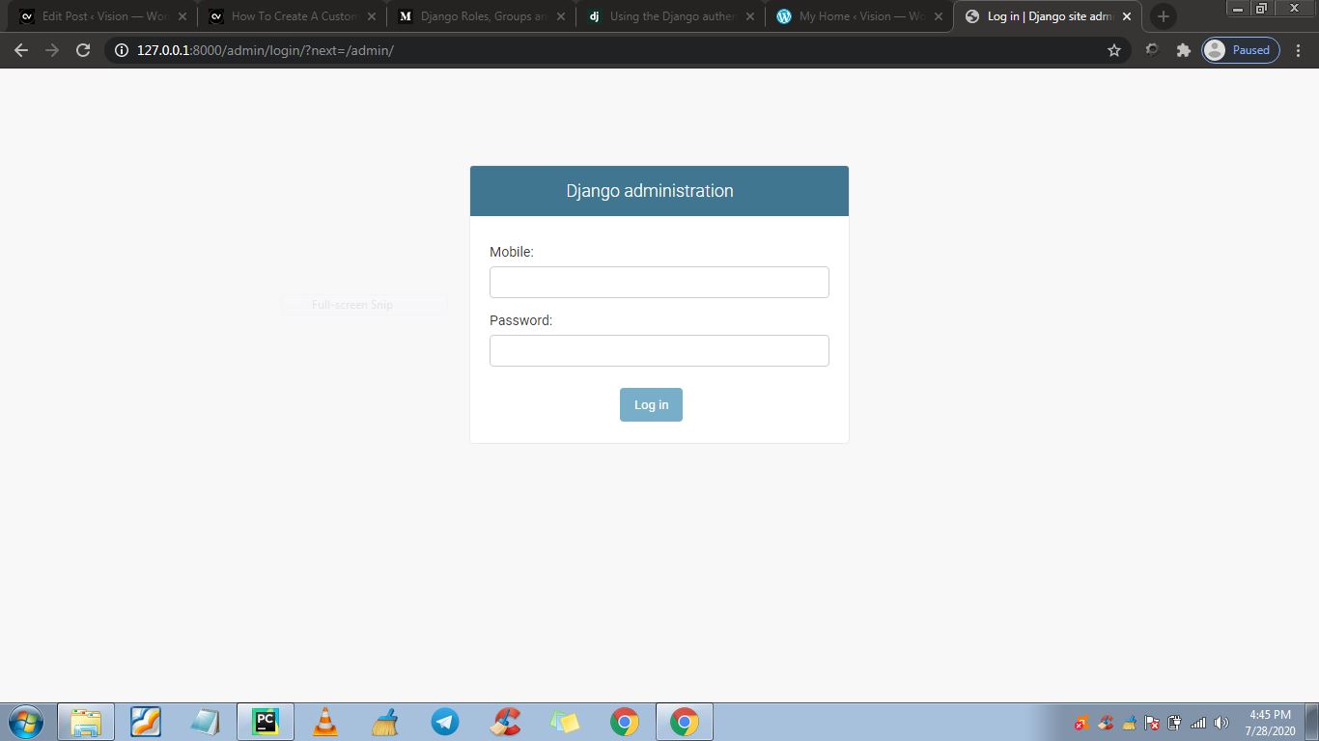Click the Django administration heading

650,191
